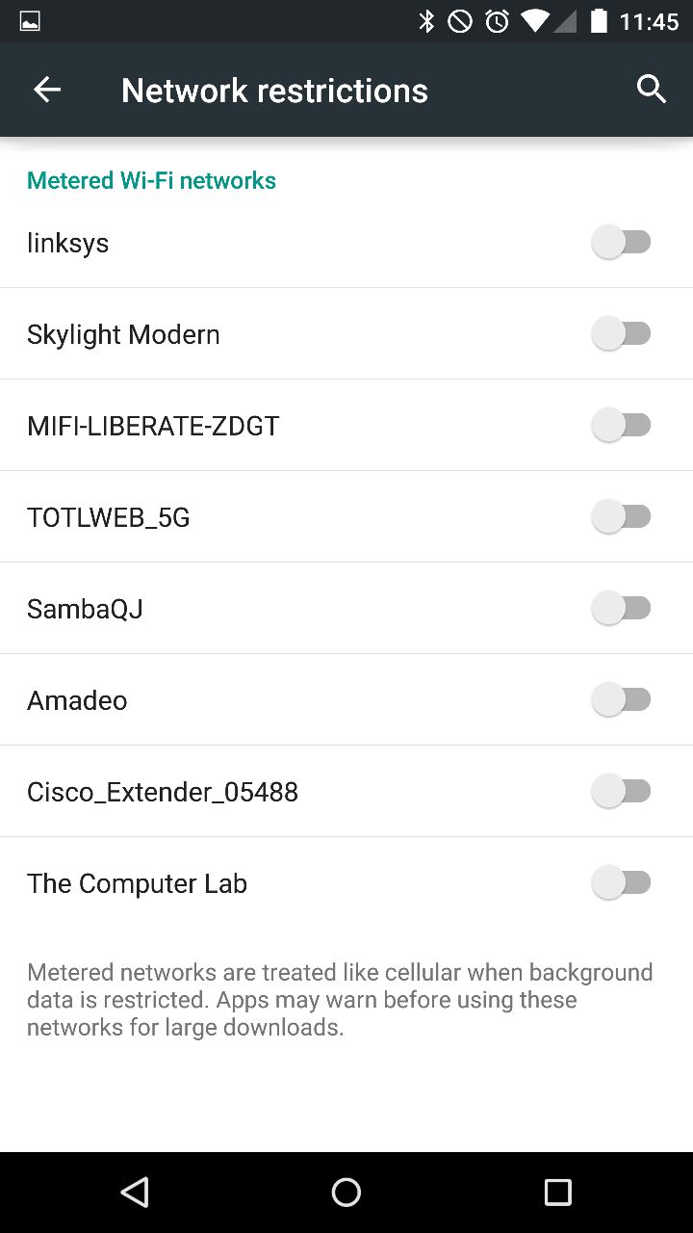This screenshot has height=1233, width=693.
Task: Tap the battery status icon
Action: point(599,21)
